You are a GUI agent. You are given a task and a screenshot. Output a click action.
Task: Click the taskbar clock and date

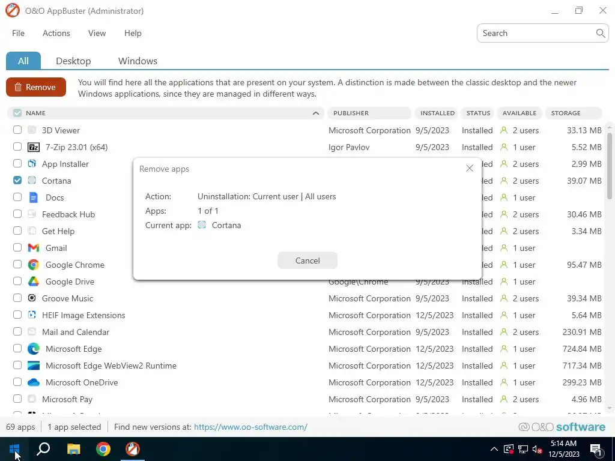click(563, 449)
